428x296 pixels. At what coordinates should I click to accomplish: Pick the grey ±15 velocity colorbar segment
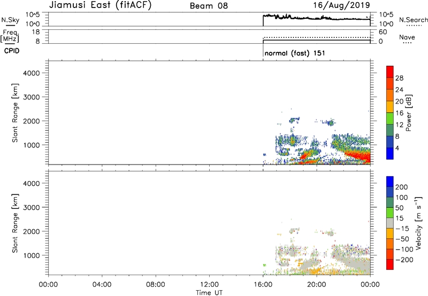pyautogui.click(x=390, y=223)
